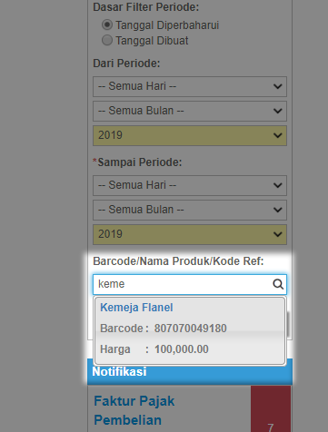Select Tanggal Dibuat radio button
Screen dimensions: 328x432
[x=107, y=40]
